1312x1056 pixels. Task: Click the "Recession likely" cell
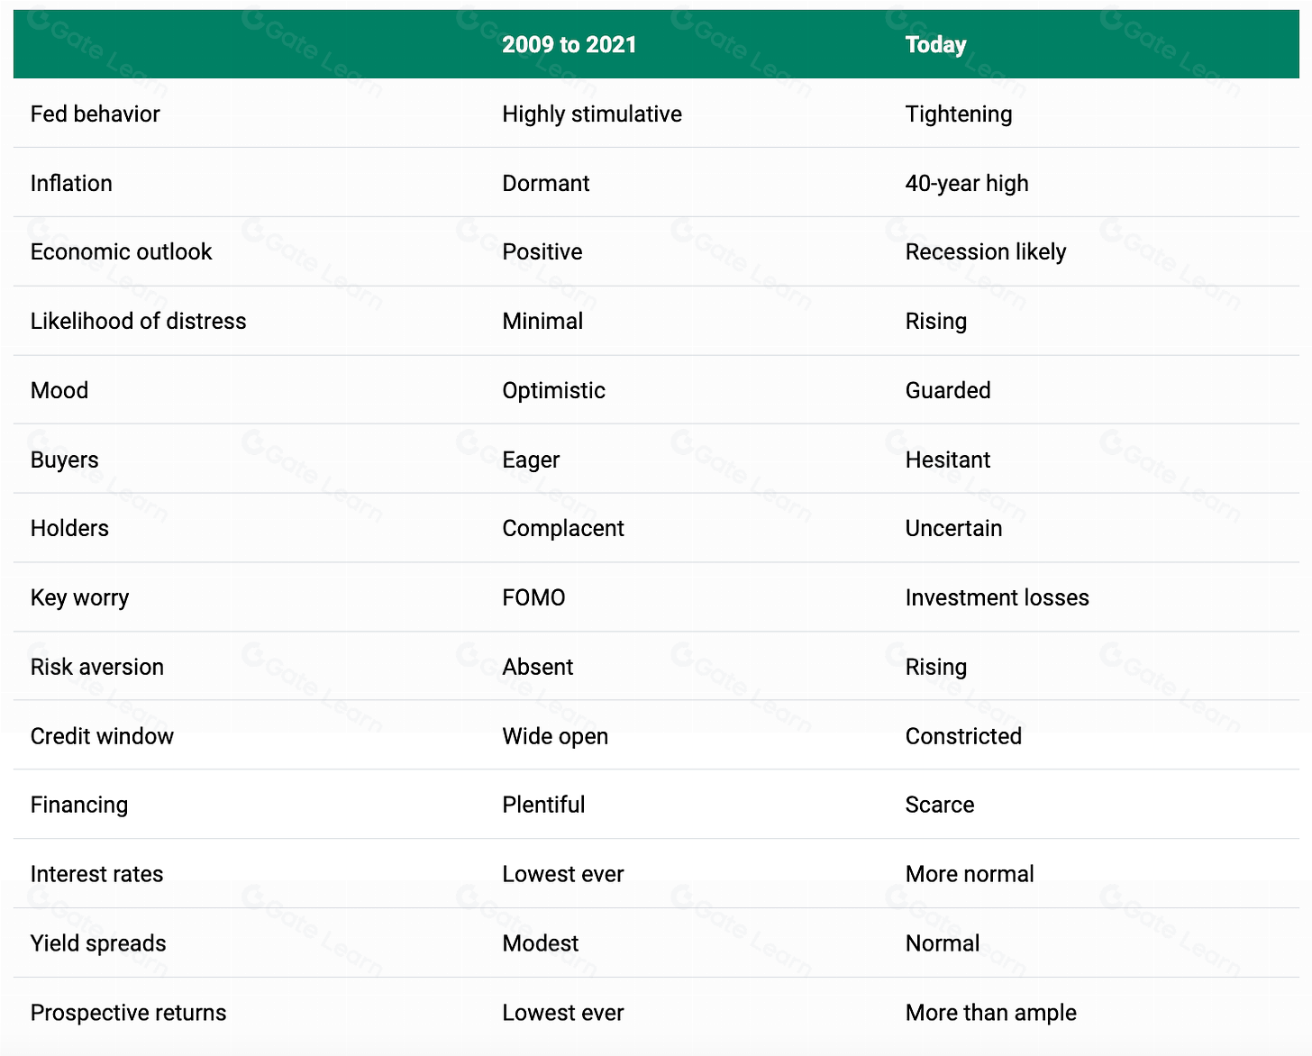tap(985, 252)
